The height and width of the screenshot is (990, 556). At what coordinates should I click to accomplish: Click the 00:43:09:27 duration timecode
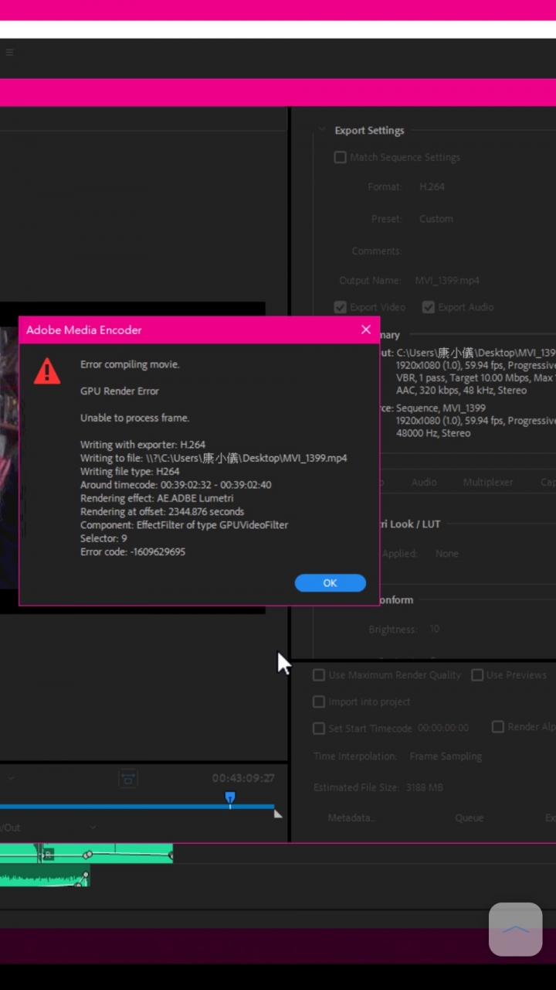[x=243, y=778]
